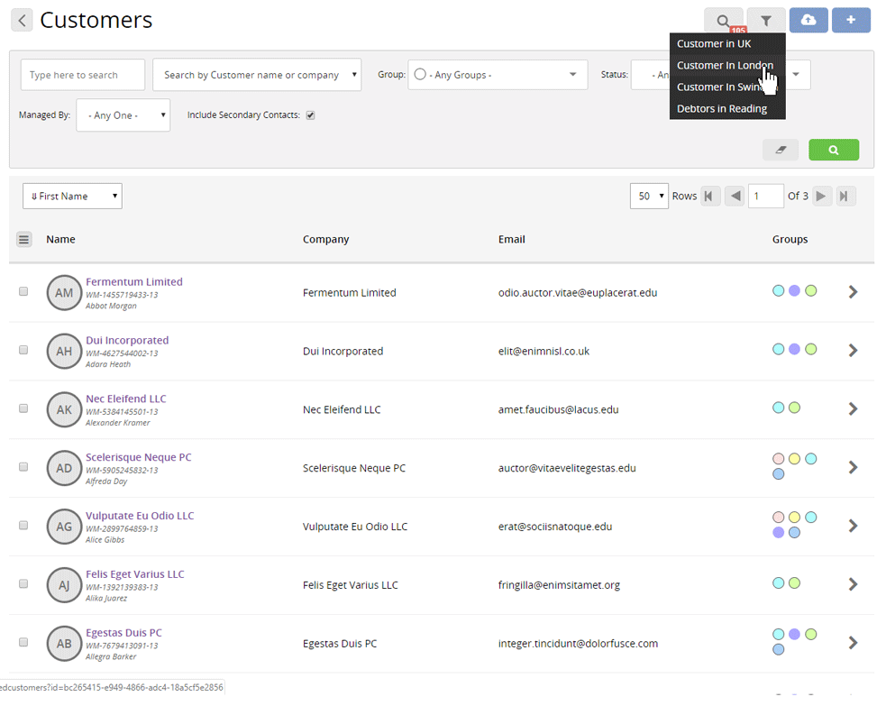This screenshot has height=706, width=877.
Task: Go back using the arrow beside Customers
Action: click(22, 21)
